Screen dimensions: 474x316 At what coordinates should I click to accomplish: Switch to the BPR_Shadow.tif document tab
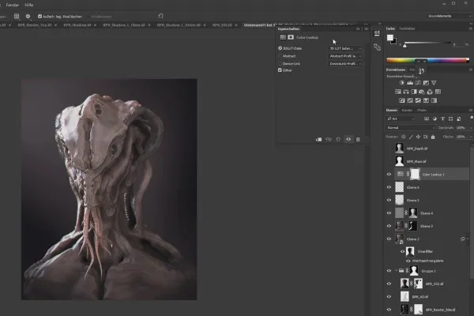77,25
